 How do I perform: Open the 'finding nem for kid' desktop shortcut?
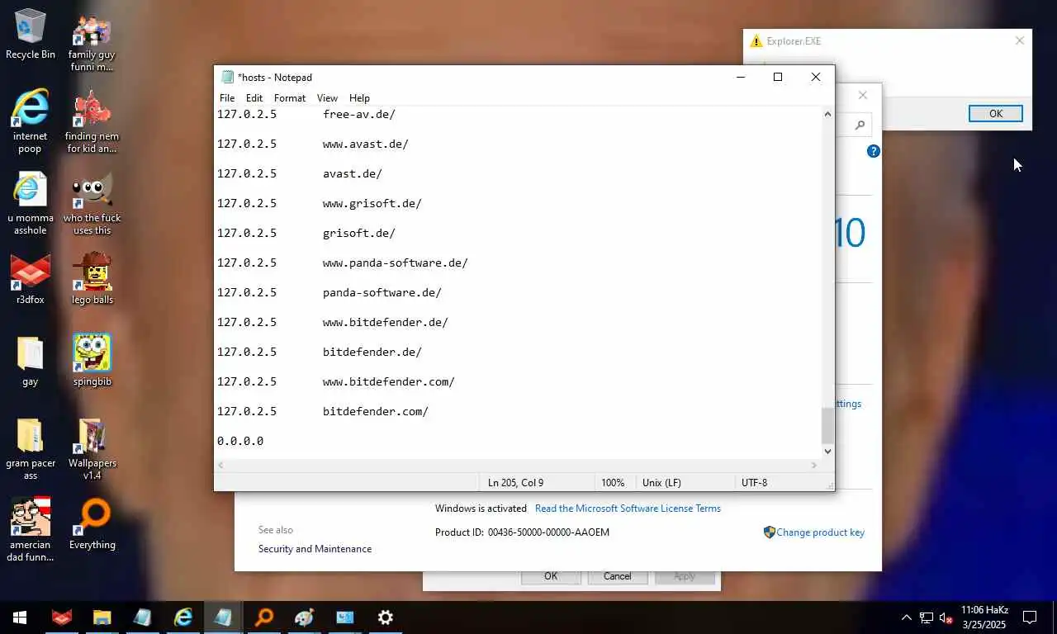click(92, 121)
